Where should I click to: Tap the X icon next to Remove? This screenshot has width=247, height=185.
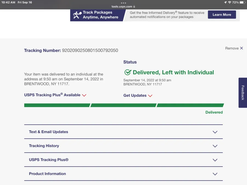(x=242, y=48)
